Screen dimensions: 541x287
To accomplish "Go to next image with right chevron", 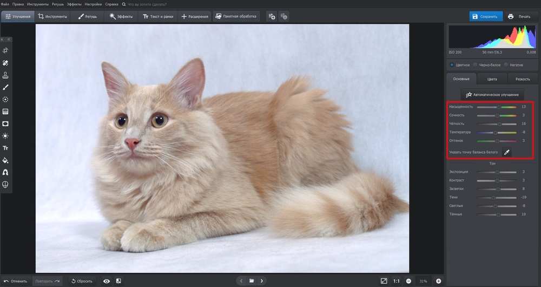I will 262,281.
